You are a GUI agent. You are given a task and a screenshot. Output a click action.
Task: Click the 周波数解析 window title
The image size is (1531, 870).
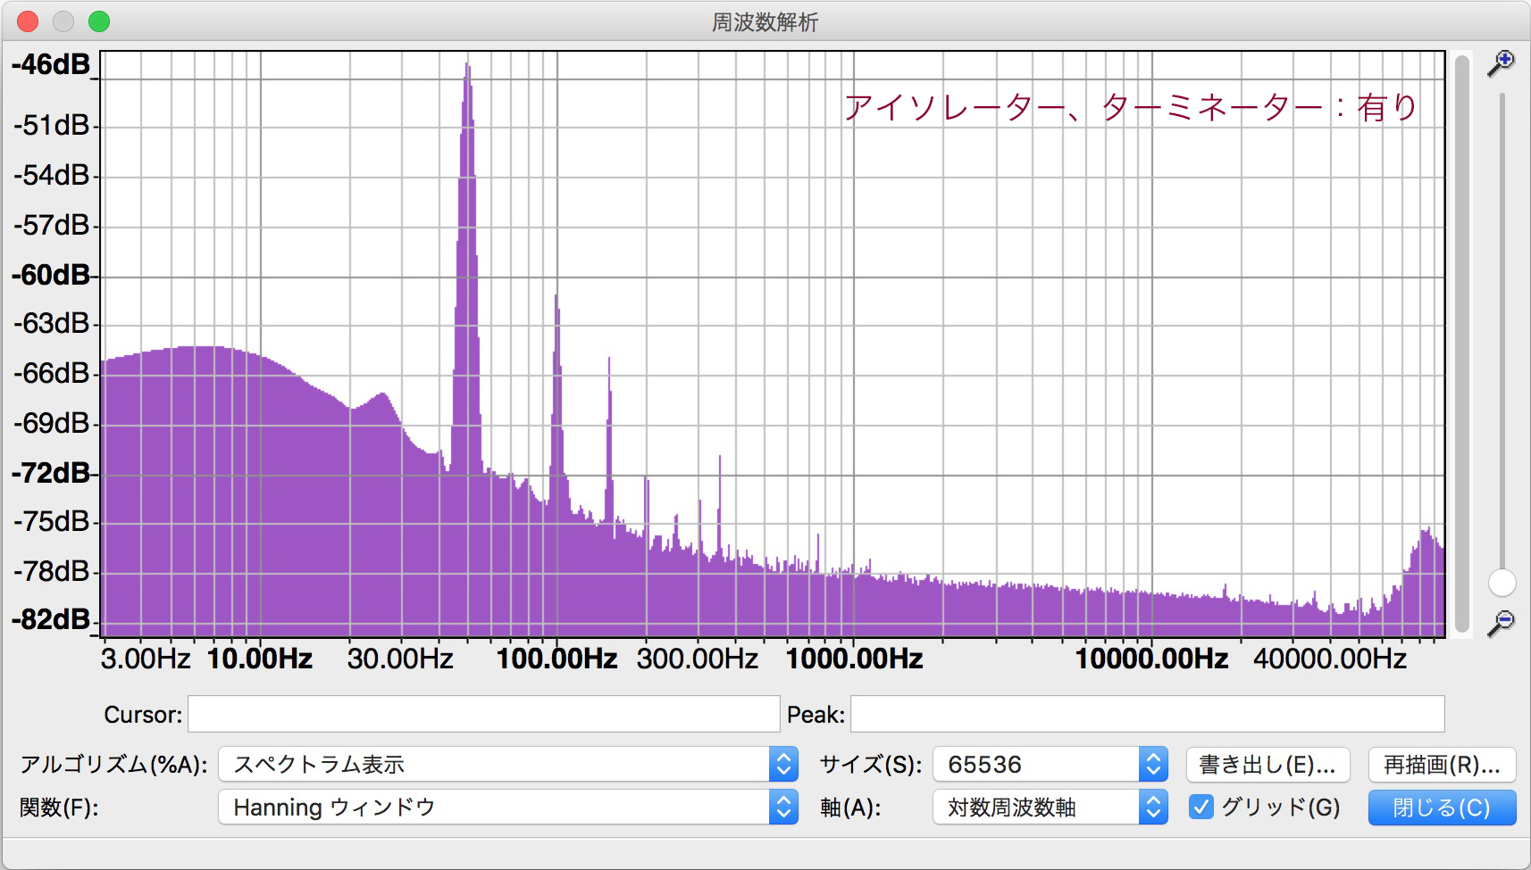[x=765, y=22]
